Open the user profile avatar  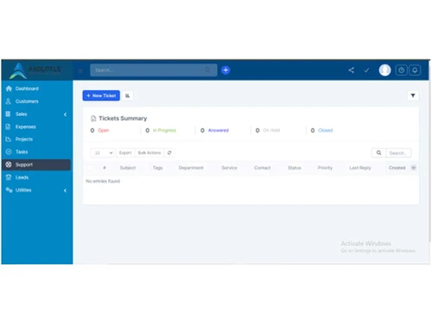click(384, 70)
